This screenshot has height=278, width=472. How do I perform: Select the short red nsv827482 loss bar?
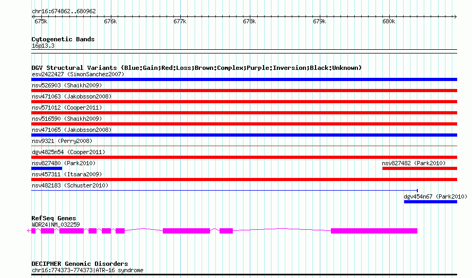point(419,168)
